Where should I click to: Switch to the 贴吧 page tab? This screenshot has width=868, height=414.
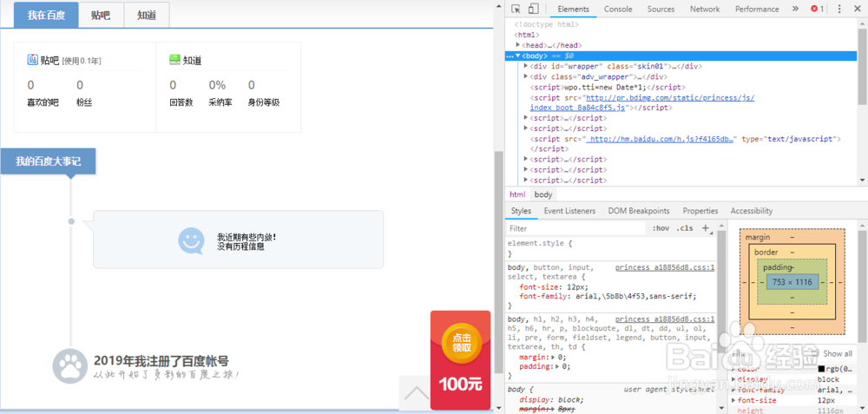[x=101, y=15]
